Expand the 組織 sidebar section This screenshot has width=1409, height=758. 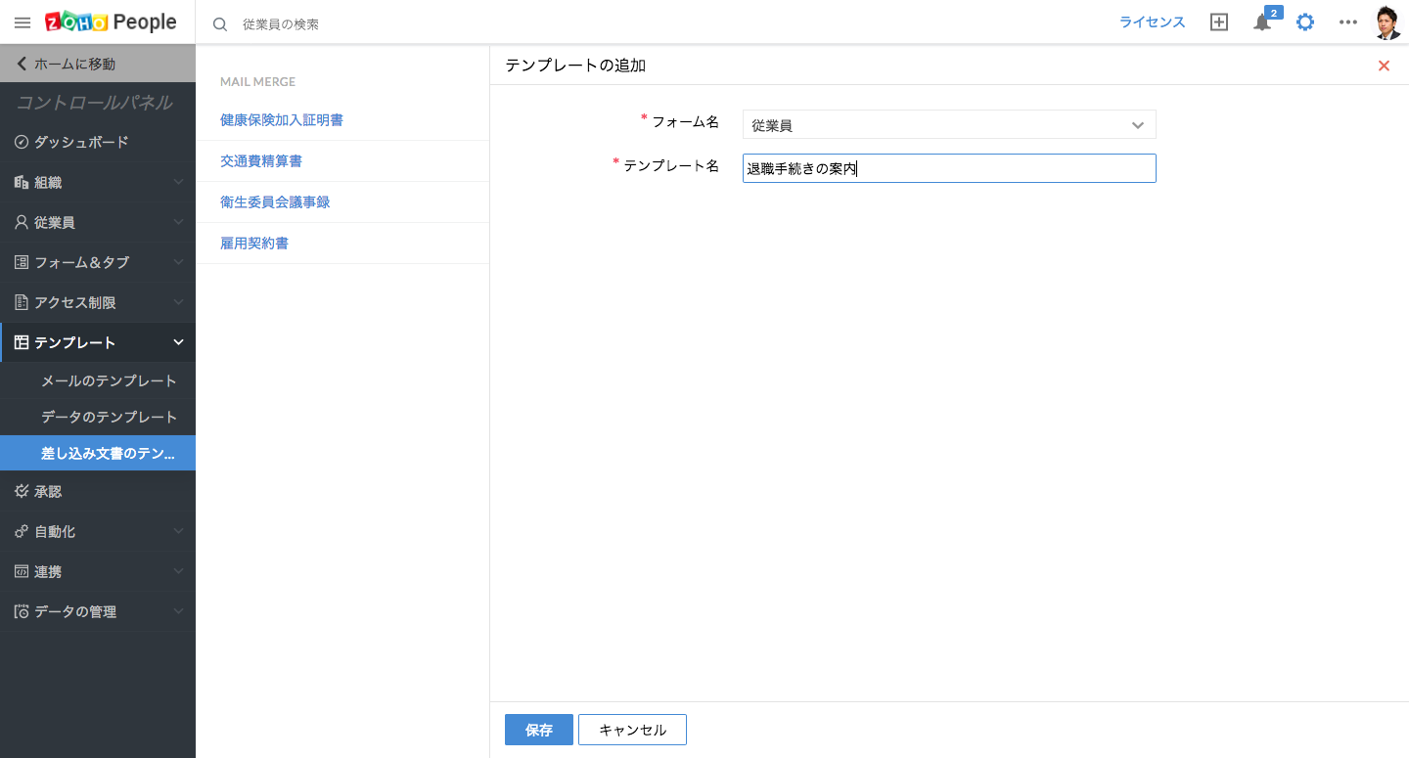(x=98, y=182)
